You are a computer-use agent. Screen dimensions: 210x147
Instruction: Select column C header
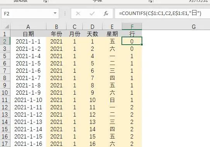(x=75, y=27)
